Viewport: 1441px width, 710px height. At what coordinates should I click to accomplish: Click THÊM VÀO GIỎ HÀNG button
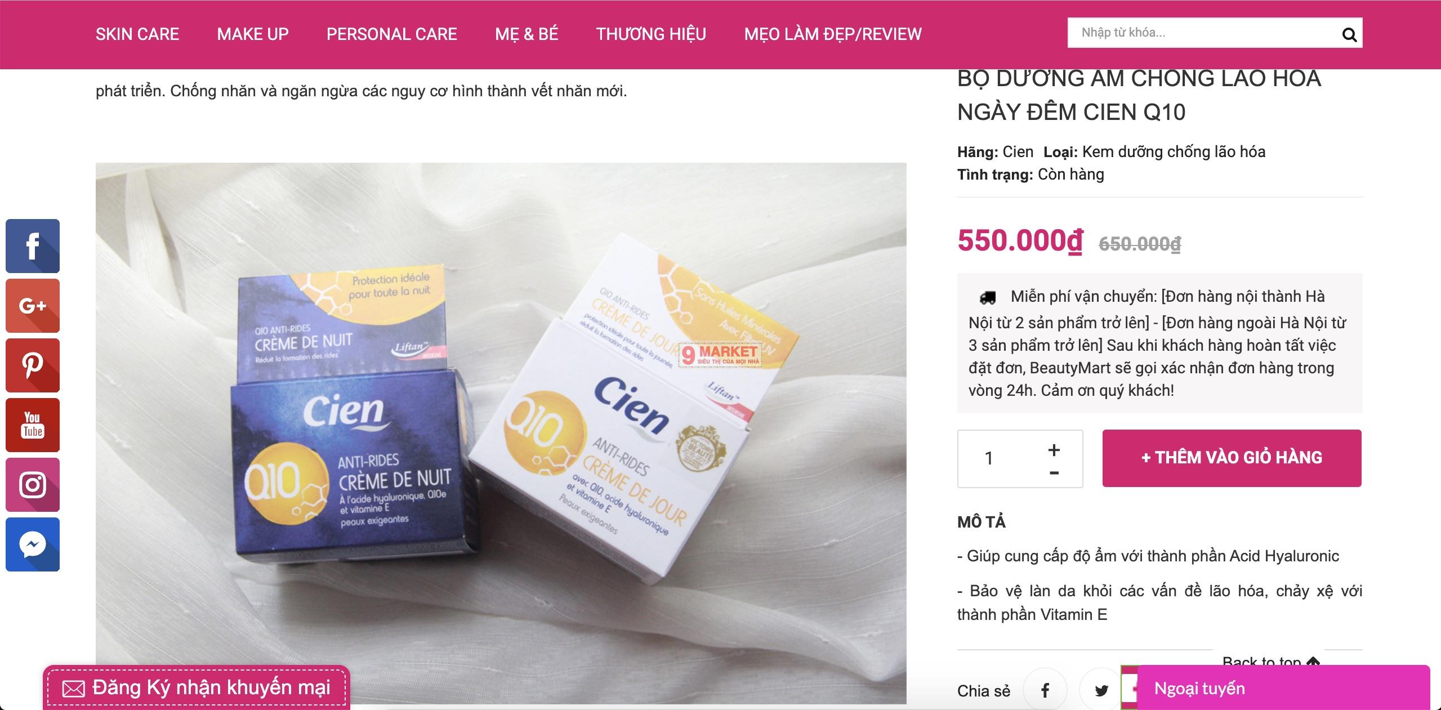point(1232,458)
